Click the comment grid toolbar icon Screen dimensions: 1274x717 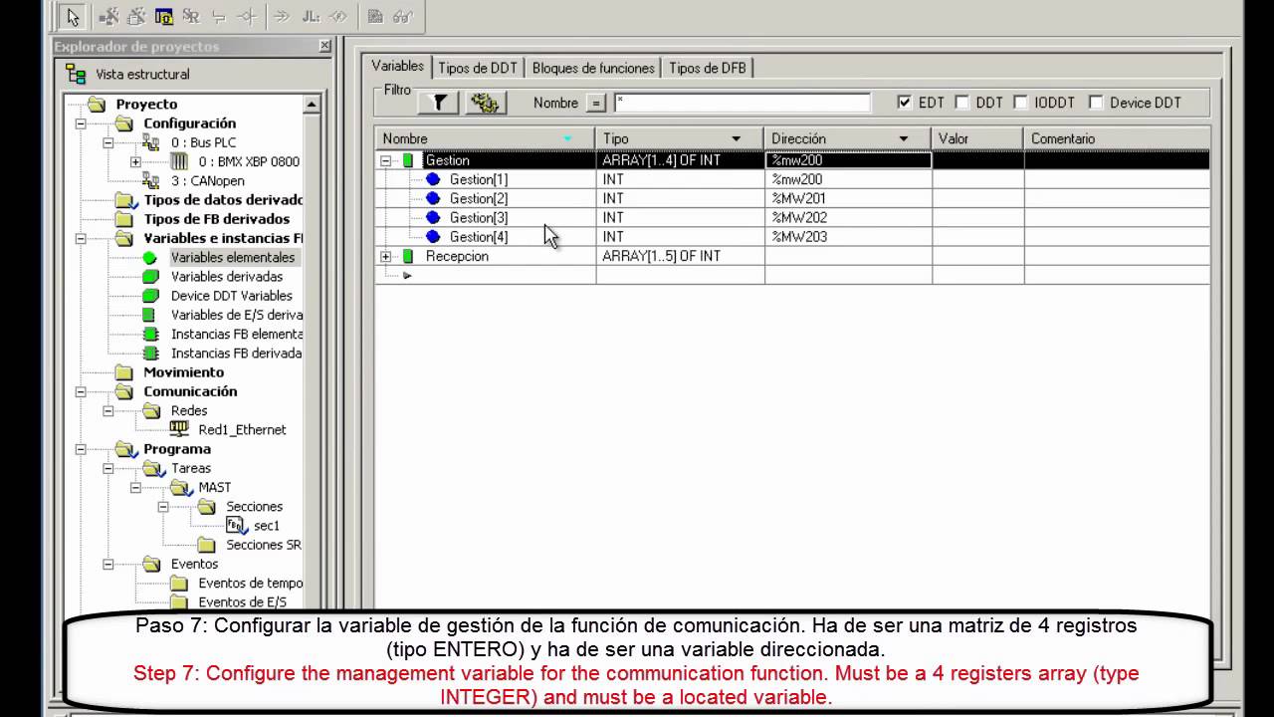click(x=375, y=17)
